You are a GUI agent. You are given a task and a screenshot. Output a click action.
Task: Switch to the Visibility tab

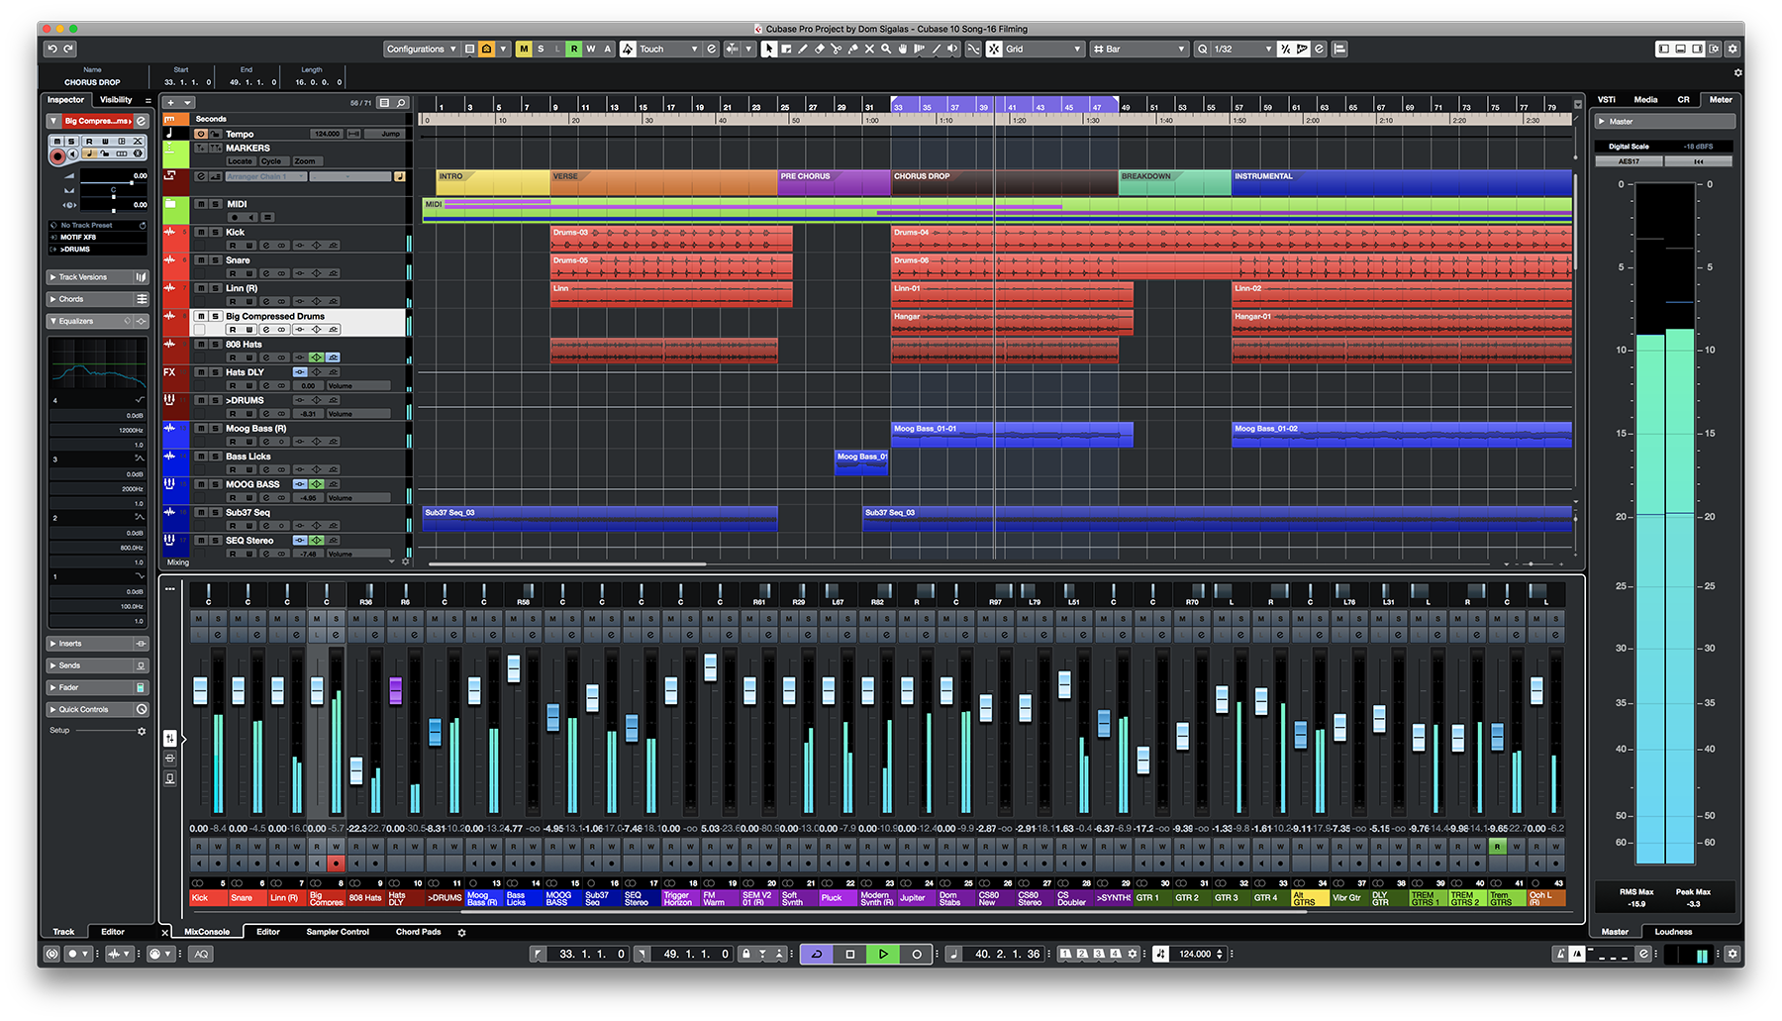[116, 100]
